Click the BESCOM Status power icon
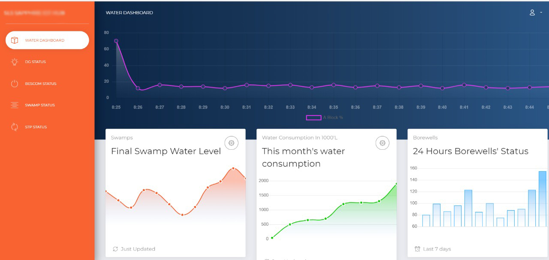The image size is (549, 260). point(15,84)
